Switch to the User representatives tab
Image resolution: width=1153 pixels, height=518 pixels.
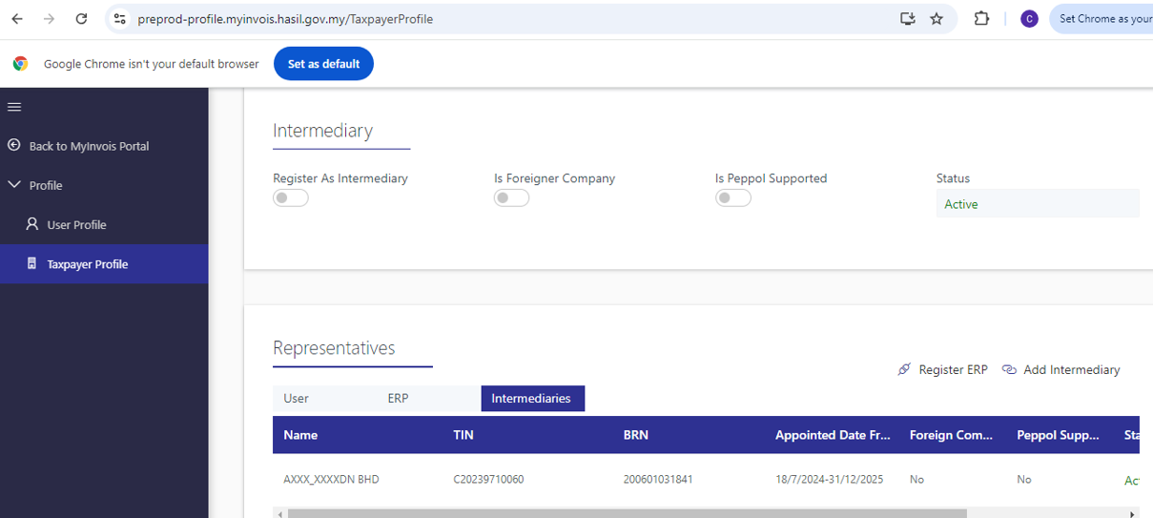pos(296,398)
